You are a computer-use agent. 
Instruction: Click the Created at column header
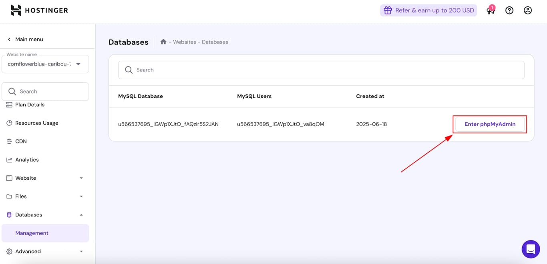click(x=370, y=96)
